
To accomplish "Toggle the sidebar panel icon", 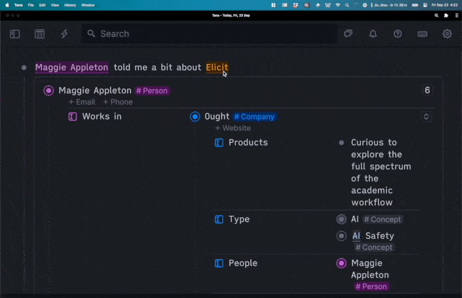I will [x=15, y=34].
